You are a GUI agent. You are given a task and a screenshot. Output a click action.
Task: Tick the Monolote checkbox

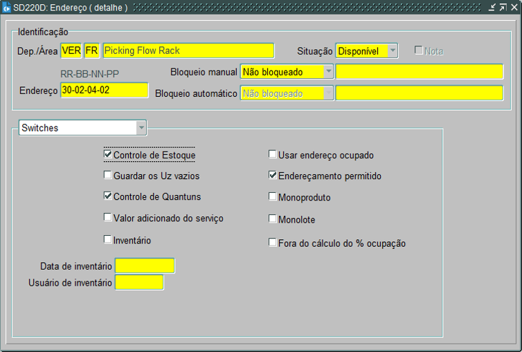tap(272, 219)
